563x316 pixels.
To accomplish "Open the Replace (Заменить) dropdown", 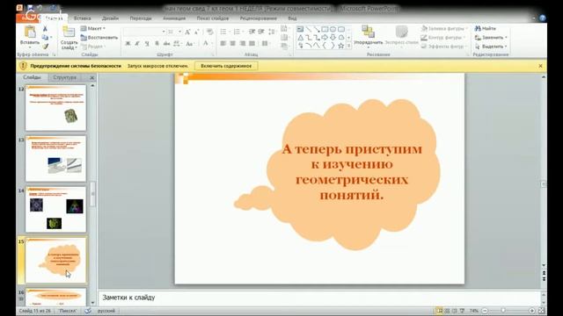I will tap(491, 37).
